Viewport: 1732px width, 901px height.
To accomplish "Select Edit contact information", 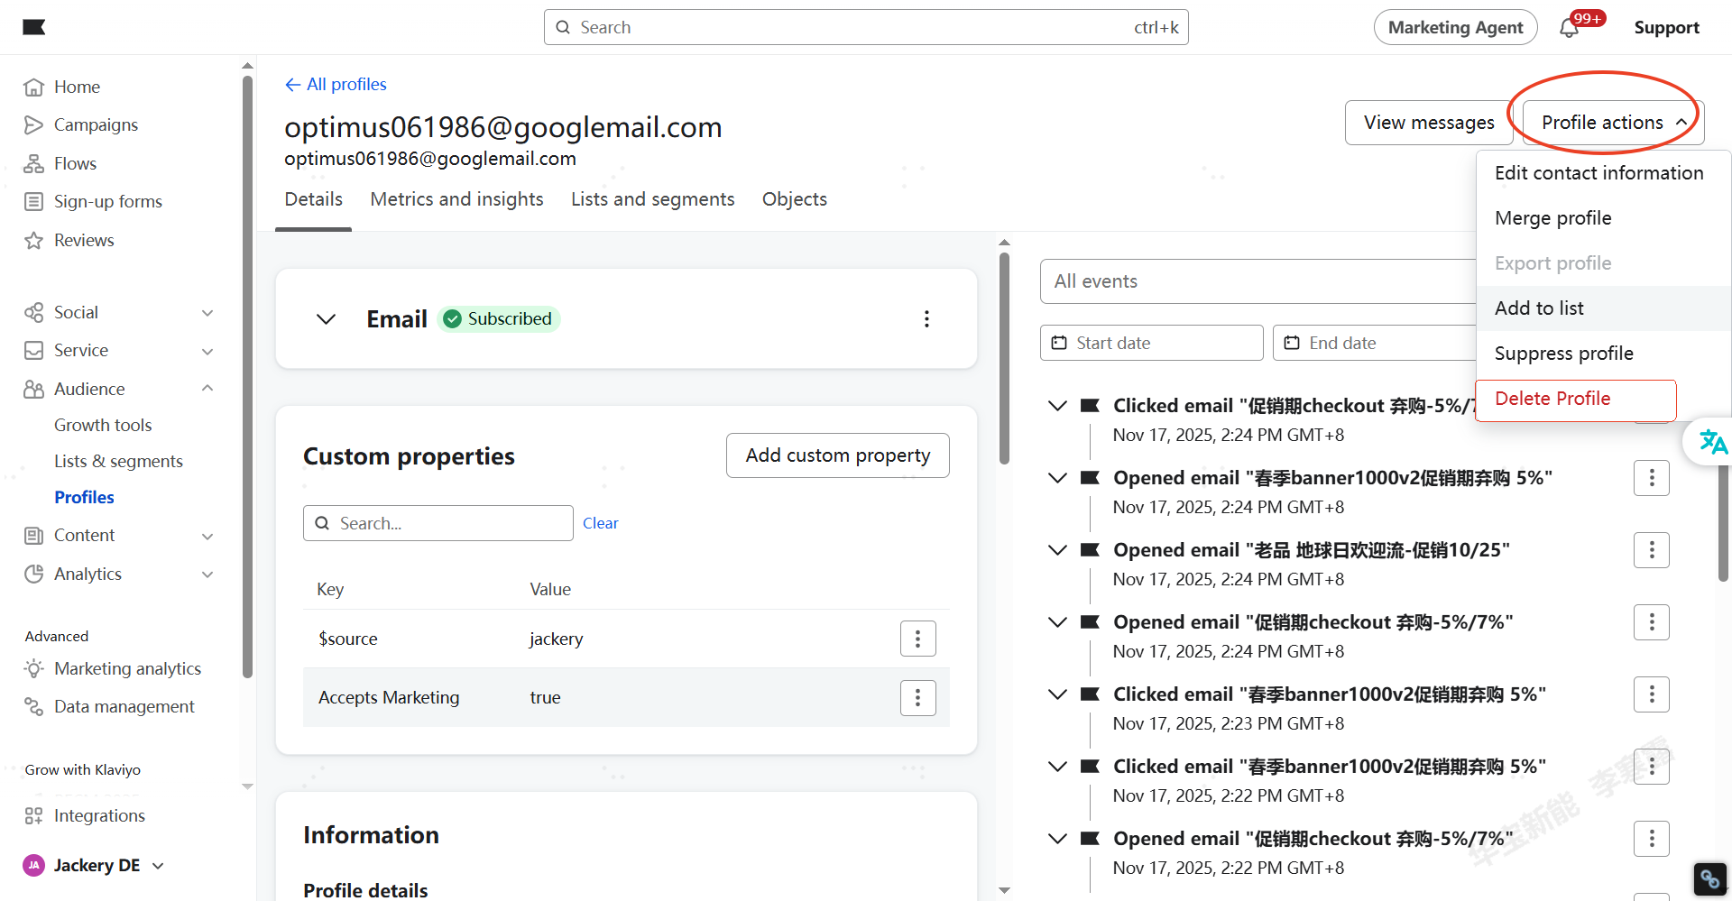I will click(1603, 173).
